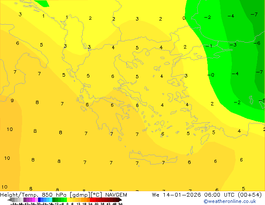Click the '54' label at the legend's right end

[120, 204]
